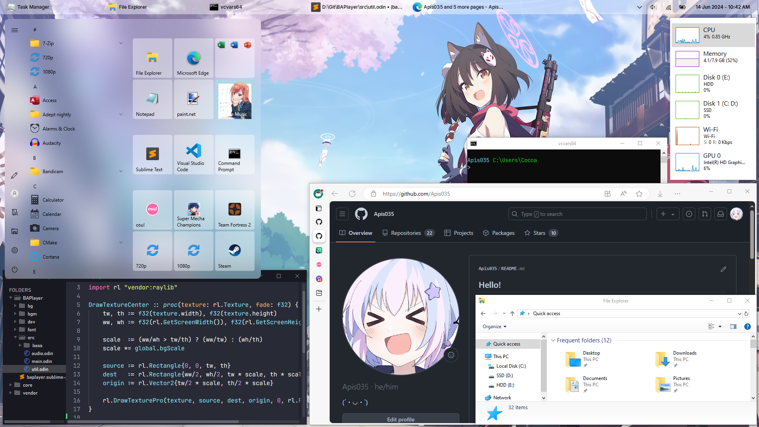Click the Edge favorites star icon
Image resolution: width=759 pixels, height=427 pixels.
[639, 194]
